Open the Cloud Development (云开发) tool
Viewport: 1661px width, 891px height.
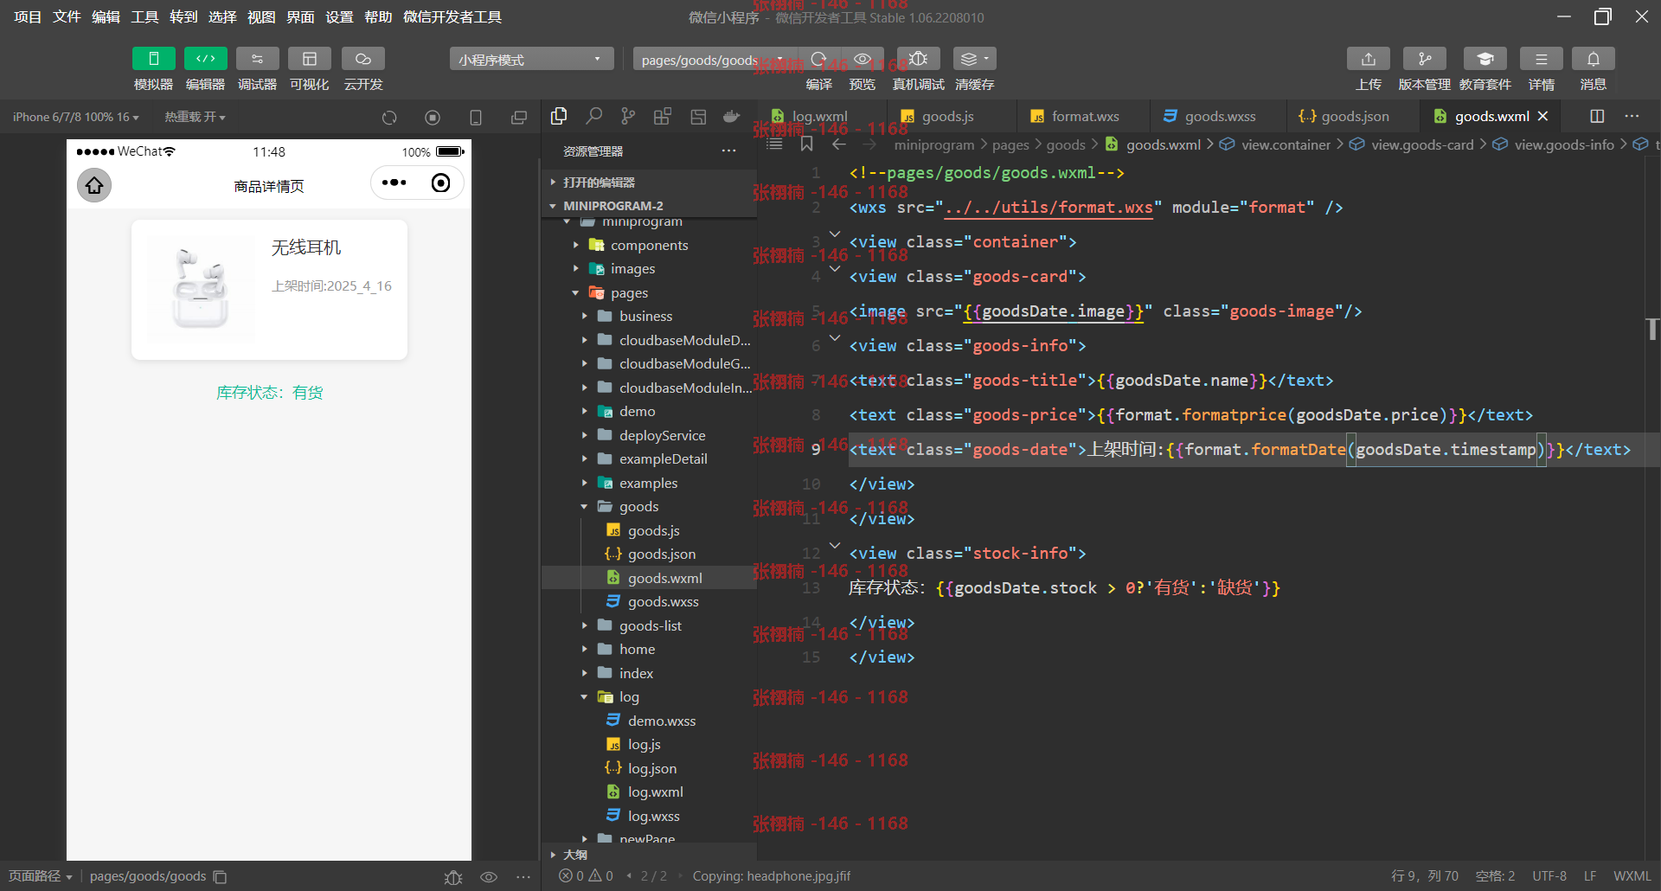363,59
